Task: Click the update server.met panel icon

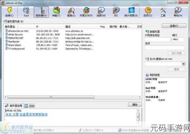Action: [x=147, y=59]
